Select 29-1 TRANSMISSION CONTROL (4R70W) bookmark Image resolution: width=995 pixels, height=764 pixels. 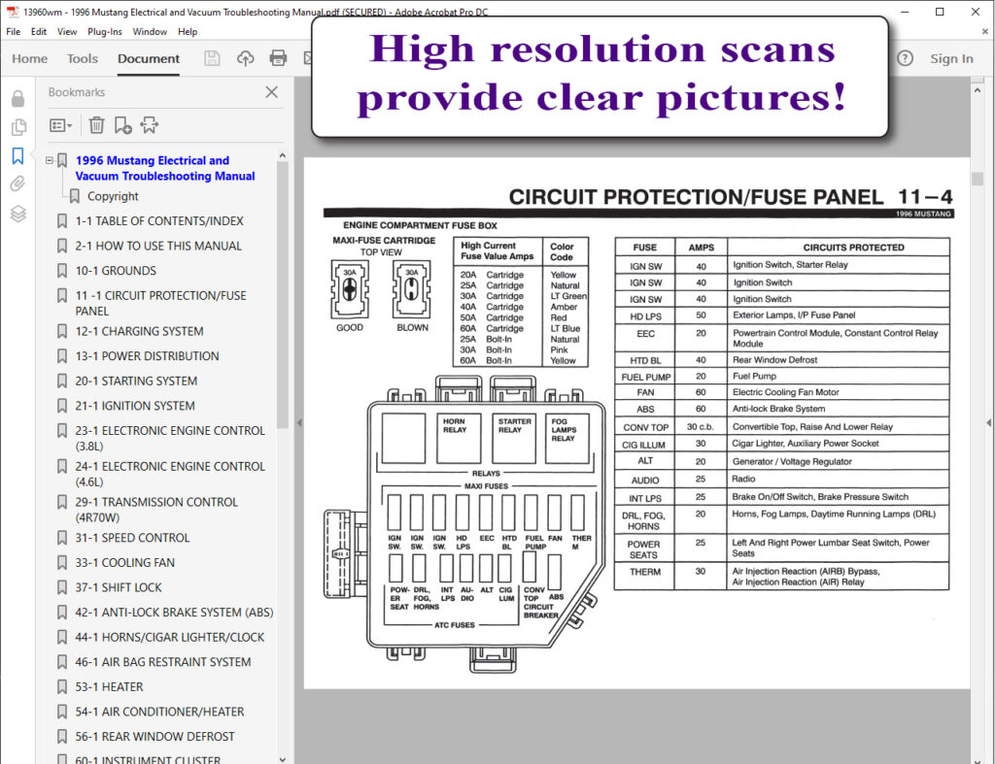point(156,510)
